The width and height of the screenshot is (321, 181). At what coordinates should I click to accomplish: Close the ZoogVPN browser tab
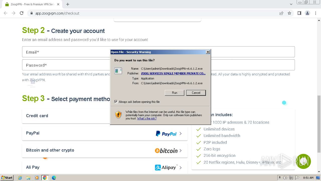58,4
